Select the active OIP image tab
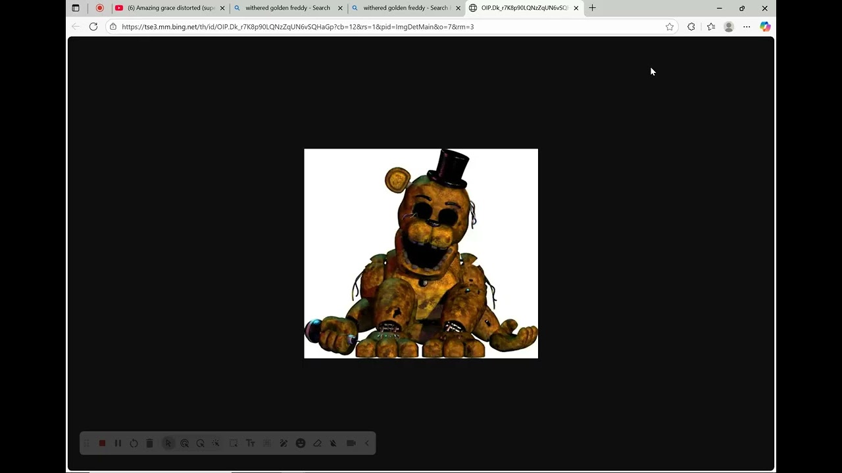Image resolution: width=842 pixels, height=473 pixels. 524,8
